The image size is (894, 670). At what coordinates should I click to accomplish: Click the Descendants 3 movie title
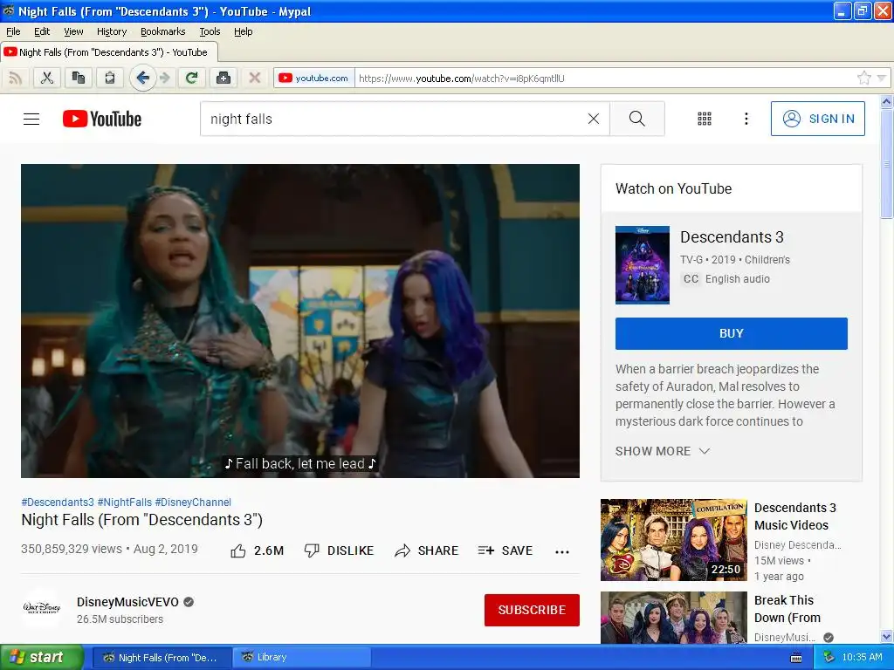(x=732, y=236)
